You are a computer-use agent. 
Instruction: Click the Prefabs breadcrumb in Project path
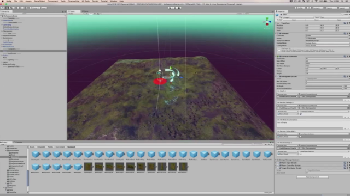pyautogui.click(x=50, y=147)
